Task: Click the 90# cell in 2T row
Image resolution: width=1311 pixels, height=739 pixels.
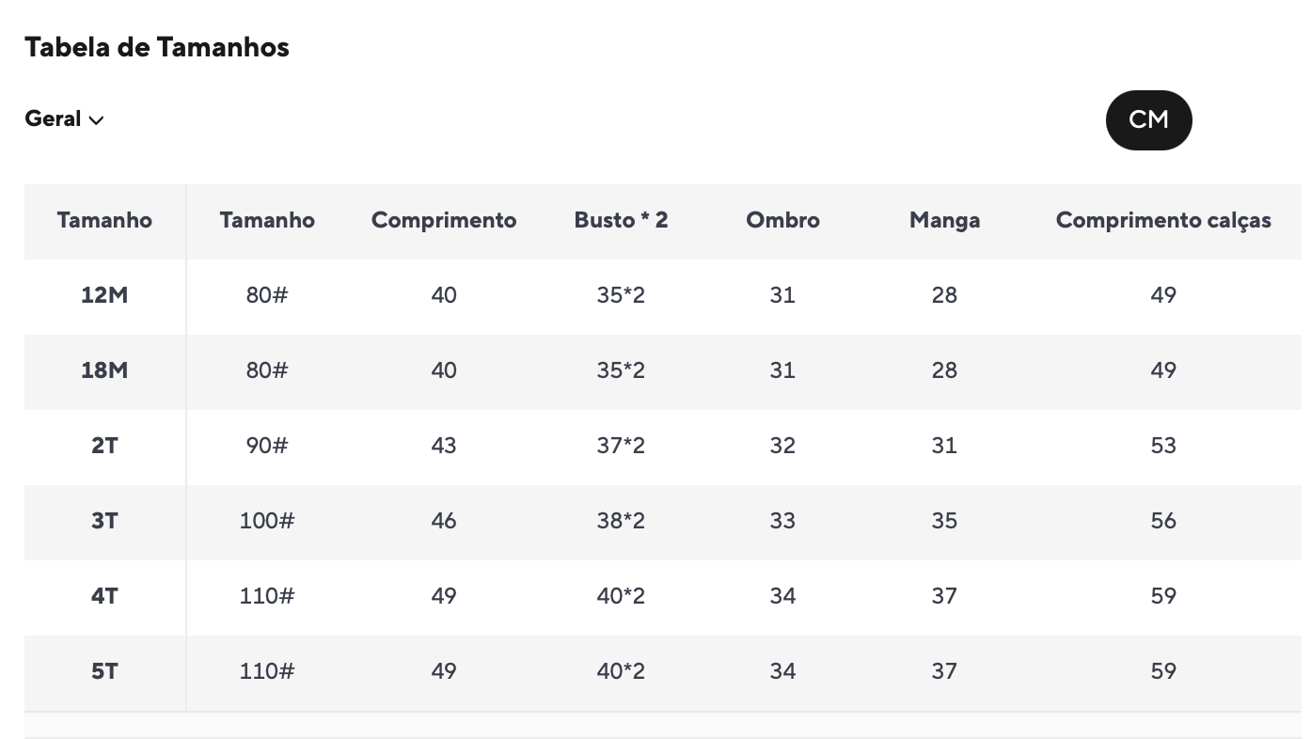Action: click(267, 446)
